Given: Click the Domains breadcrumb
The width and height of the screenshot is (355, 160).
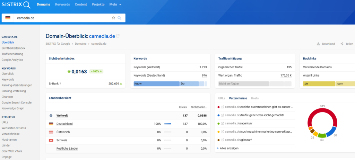Looking at the screenshot, I should pos(80,44).
